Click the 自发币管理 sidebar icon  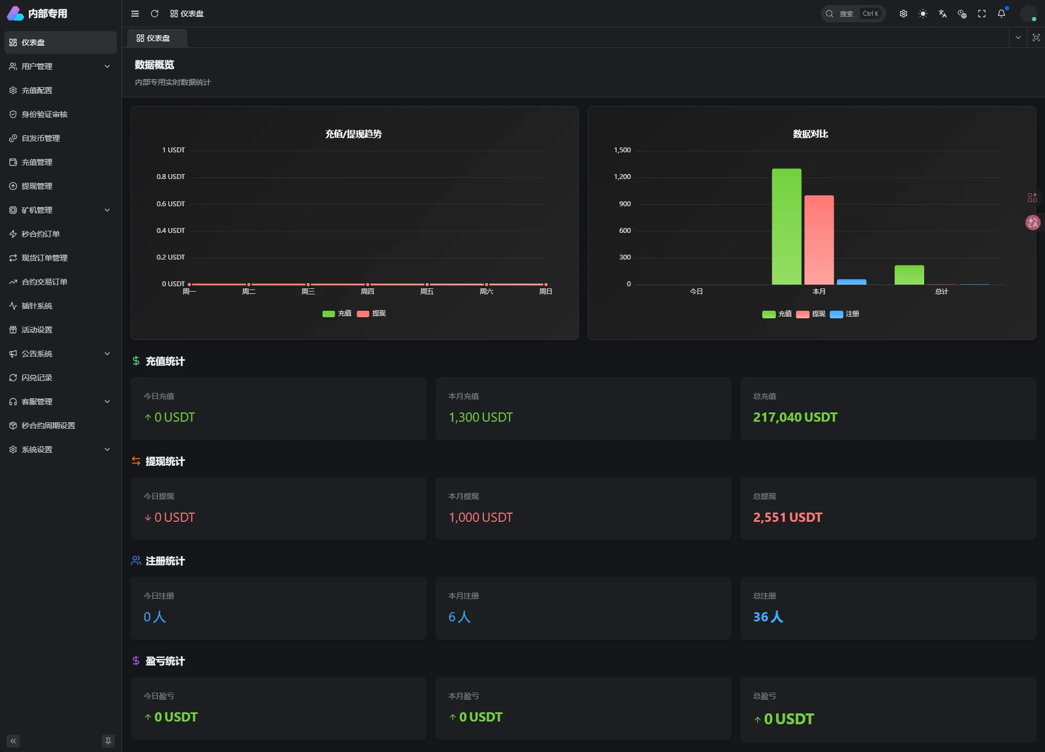[13, 138]
